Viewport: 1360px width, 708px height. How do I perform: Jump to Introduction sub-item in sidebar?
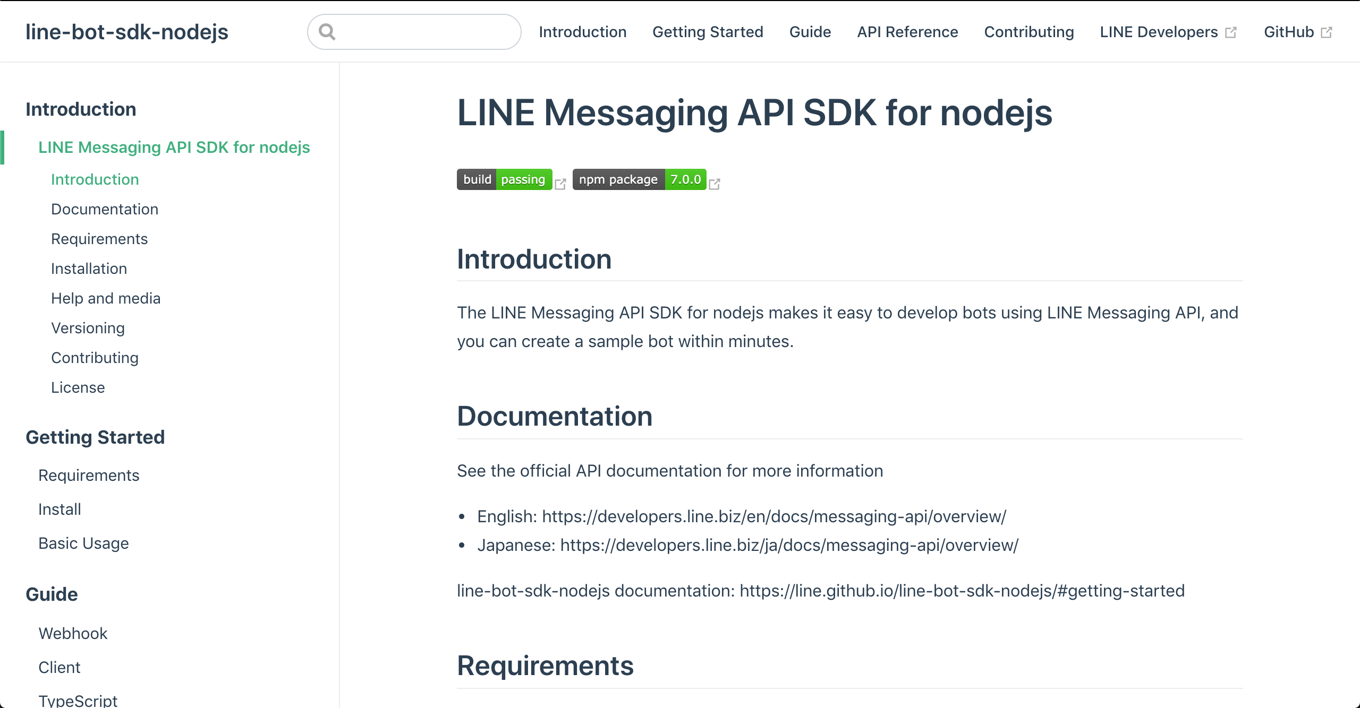point(95,179)
